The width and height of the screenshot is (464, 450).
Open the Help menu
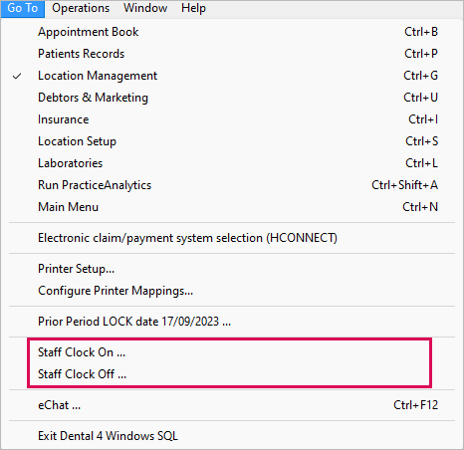(x=193, y=8)
